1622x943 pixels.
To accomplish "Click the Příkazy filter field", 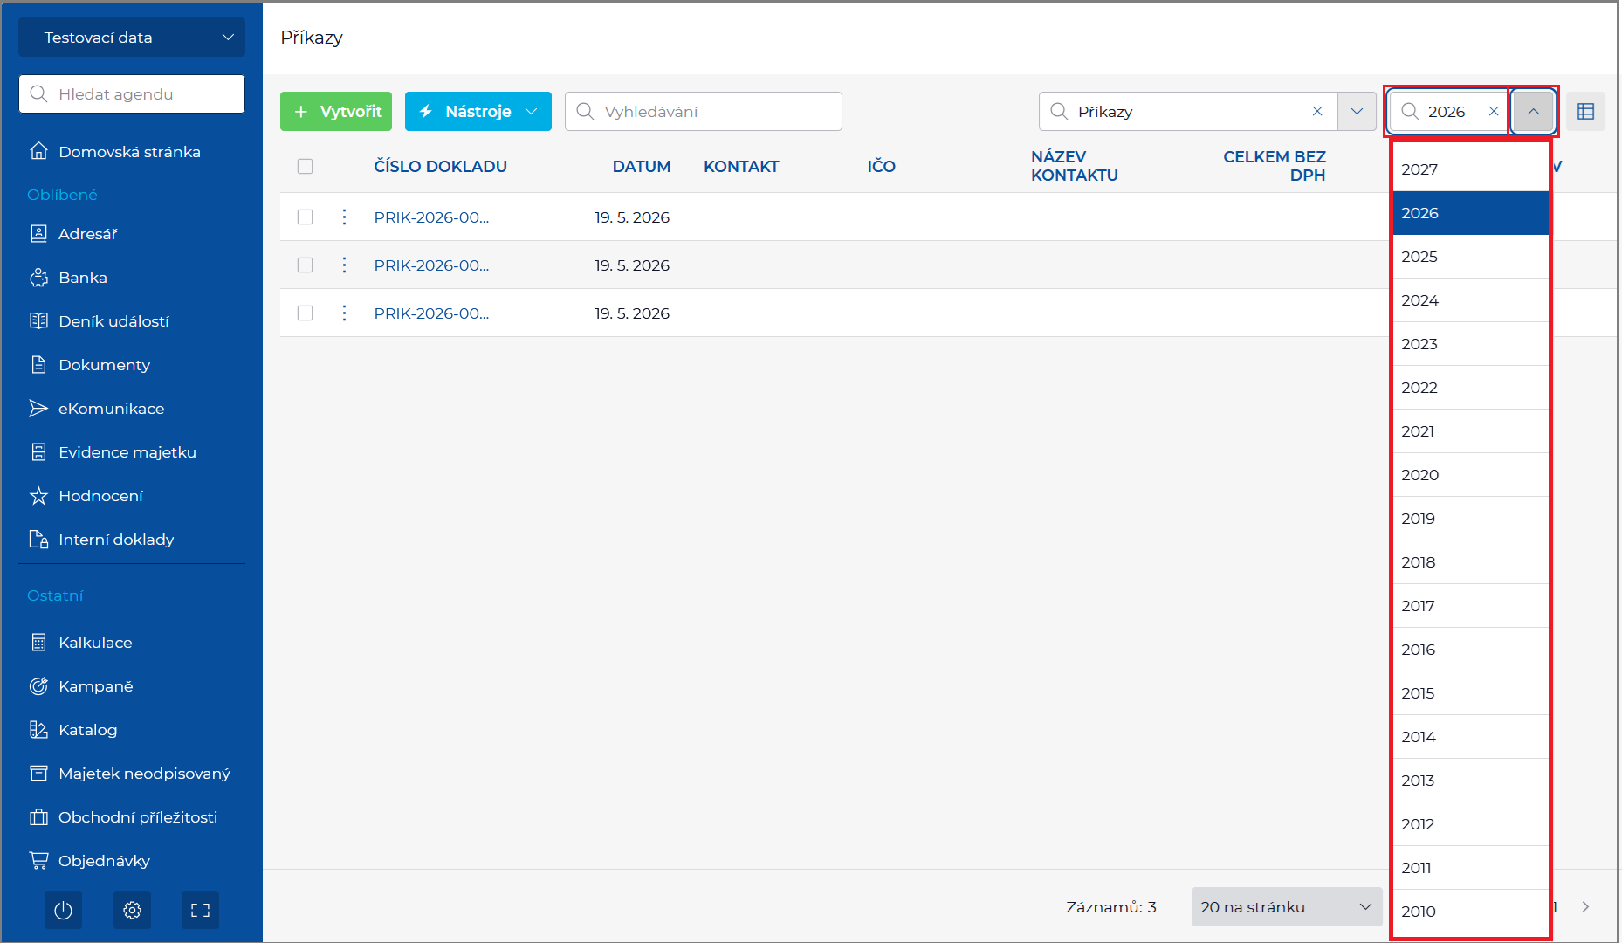I will pos(1188,112).
